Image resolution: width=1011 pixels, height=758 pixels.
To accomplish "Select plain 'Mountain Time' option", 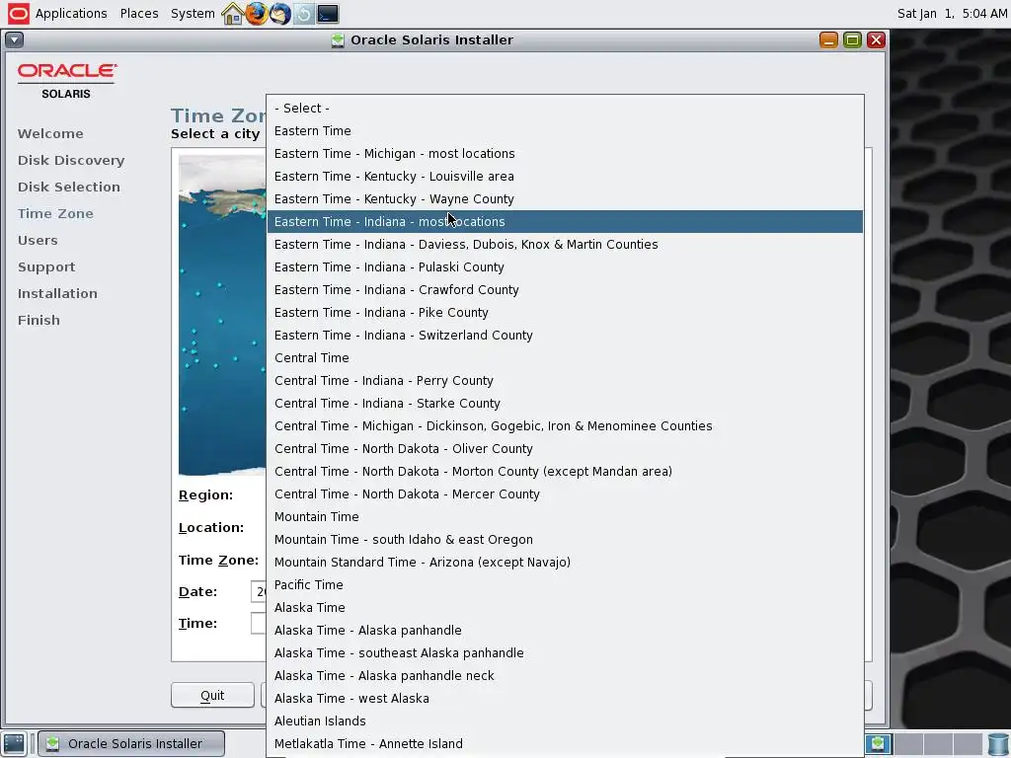I will click(565, 516).
